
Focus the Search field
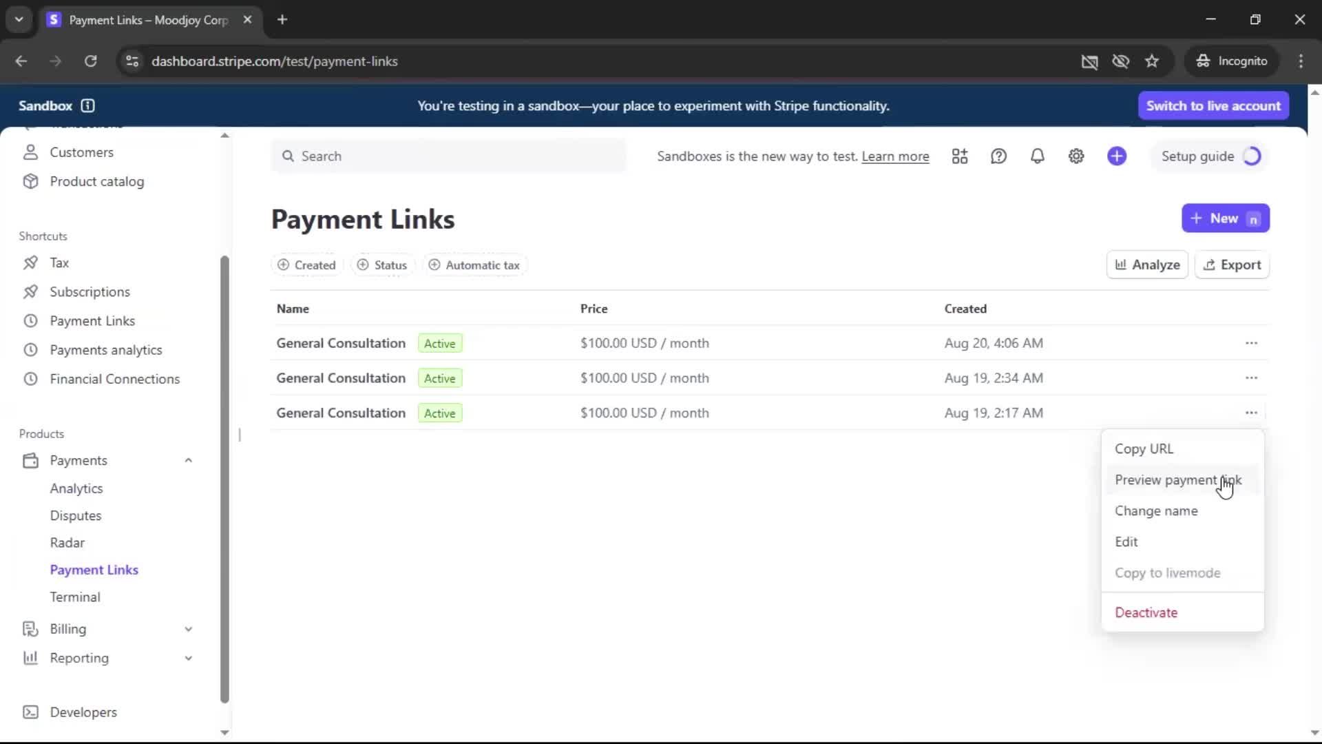pyautogui.click(x=448, y=156)
